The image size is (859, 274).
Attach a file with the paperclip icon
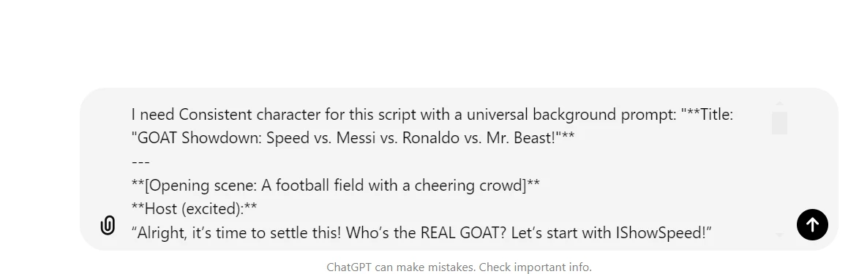pos(108,225)
